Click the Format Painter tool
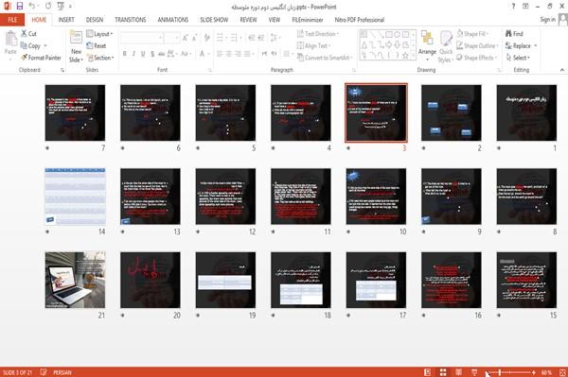Image resolution: width=568 pixels, height=377 pixels. tap(41, 58)
